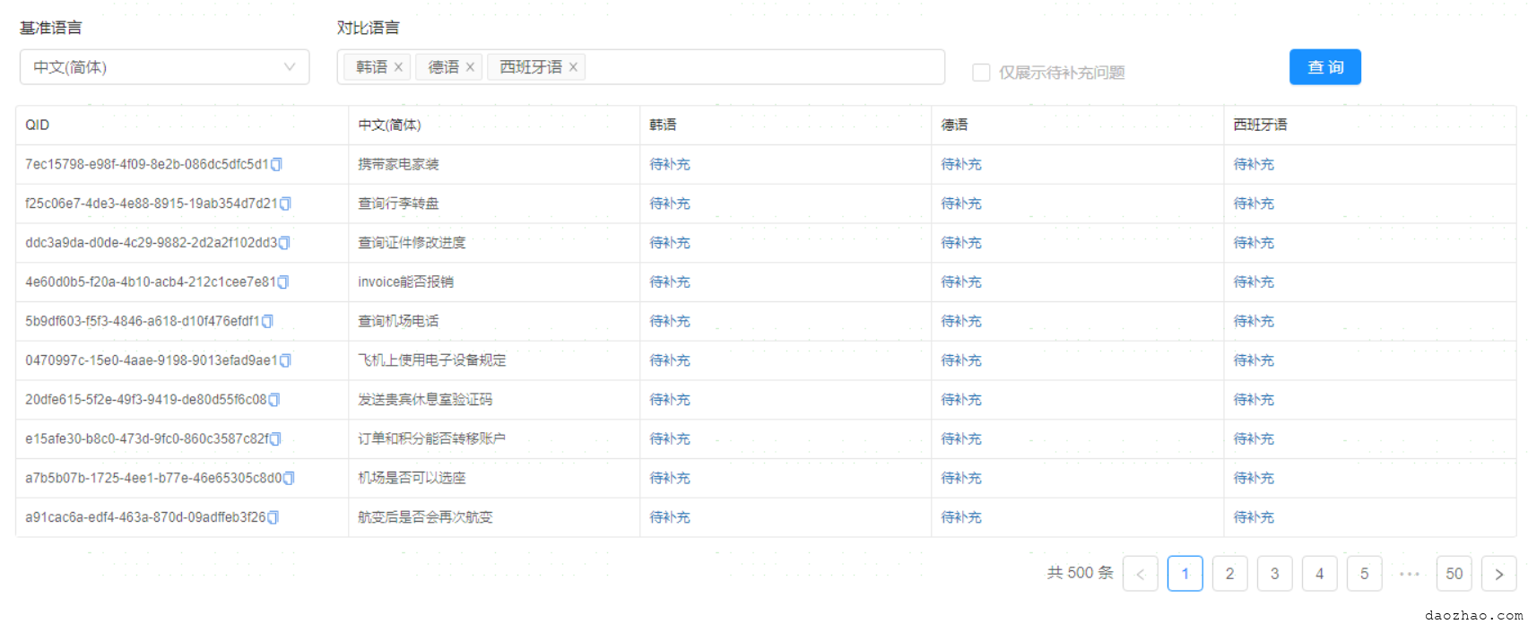Enable 仅展示待补充问题 checkbox
The width and height of the screenshot is (1528, 624).
coord(981,73)
